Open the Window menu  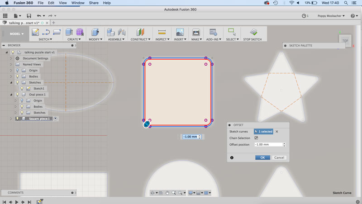click(78, 3)
